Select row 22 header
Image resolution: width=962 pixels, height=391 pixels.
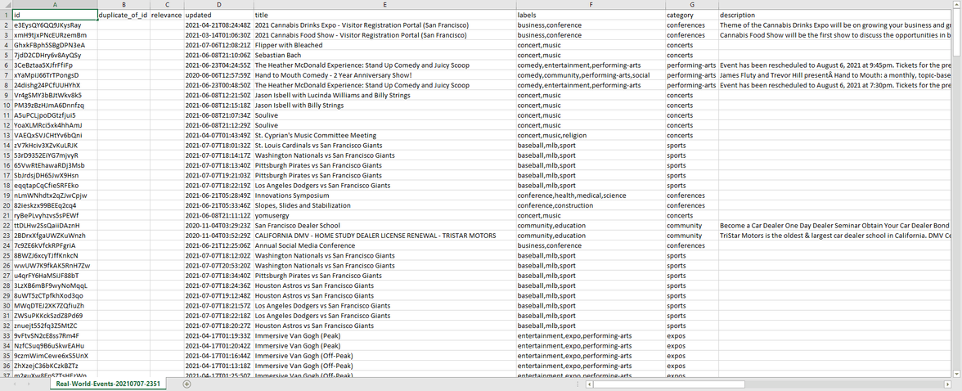click(6, 225)
